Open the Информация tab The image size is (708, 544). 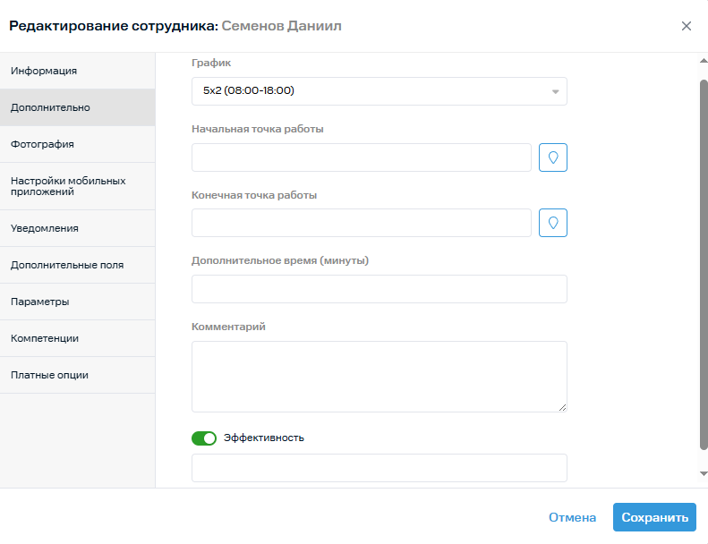tap(78, 71)
